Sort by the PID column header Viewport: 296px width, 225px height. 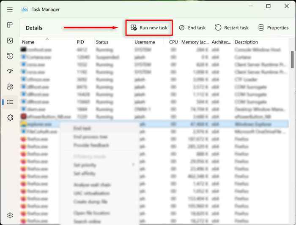[x=80, y=42]
